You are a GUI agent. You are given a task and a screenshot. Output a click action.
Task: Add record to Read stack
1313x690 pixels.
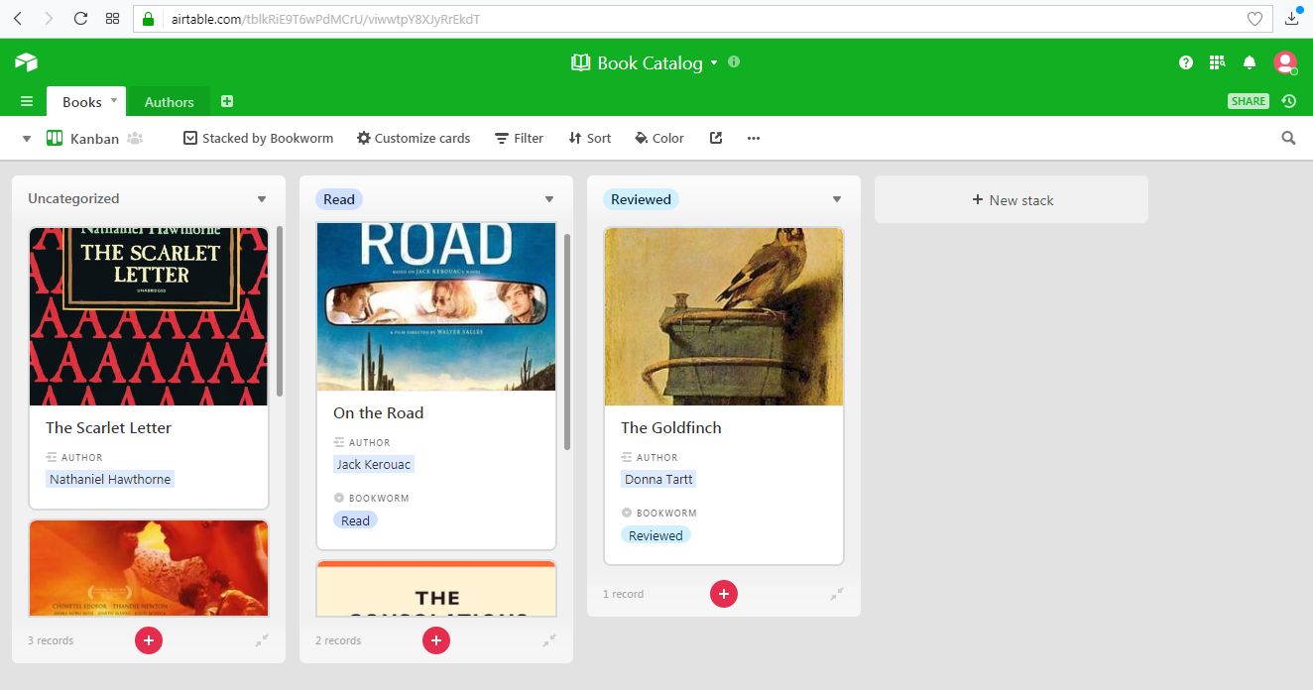coord(436,640)
